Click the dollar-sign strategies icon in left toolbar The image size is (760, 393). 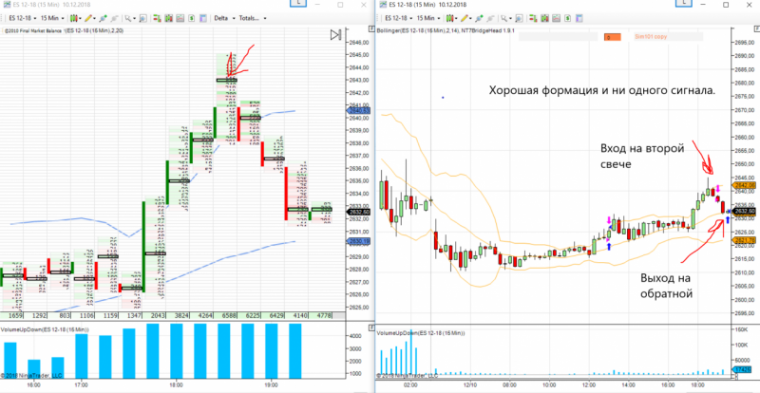[192, 18]
